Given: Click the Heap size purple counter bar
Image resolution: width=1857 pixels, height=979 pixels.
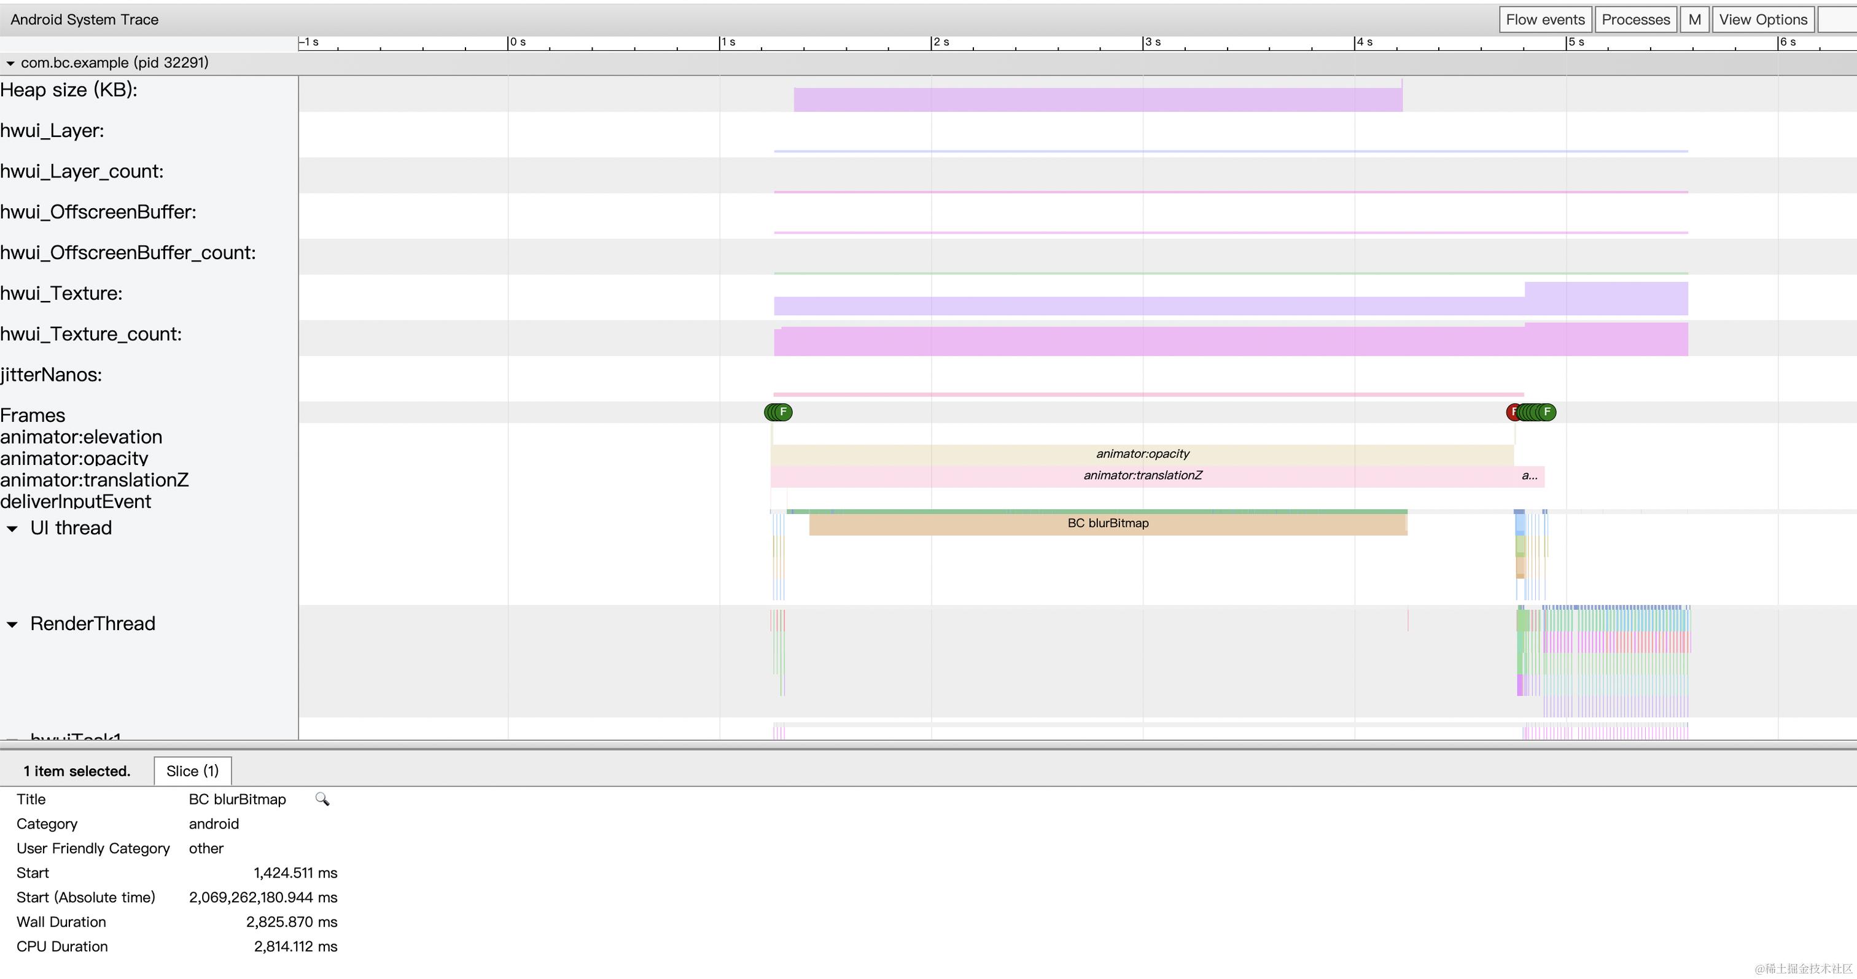Looking at the screenshot, I should click(x=1097, y=99).
